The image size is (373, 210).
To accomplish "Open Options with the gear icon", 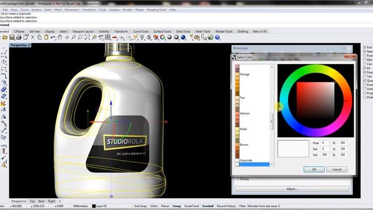I will coord(197,37).
